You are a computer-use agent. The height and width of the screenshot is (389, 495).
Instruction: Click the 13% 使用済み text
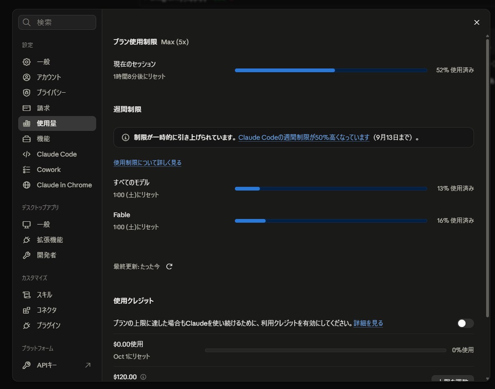[x=455, y=189]
